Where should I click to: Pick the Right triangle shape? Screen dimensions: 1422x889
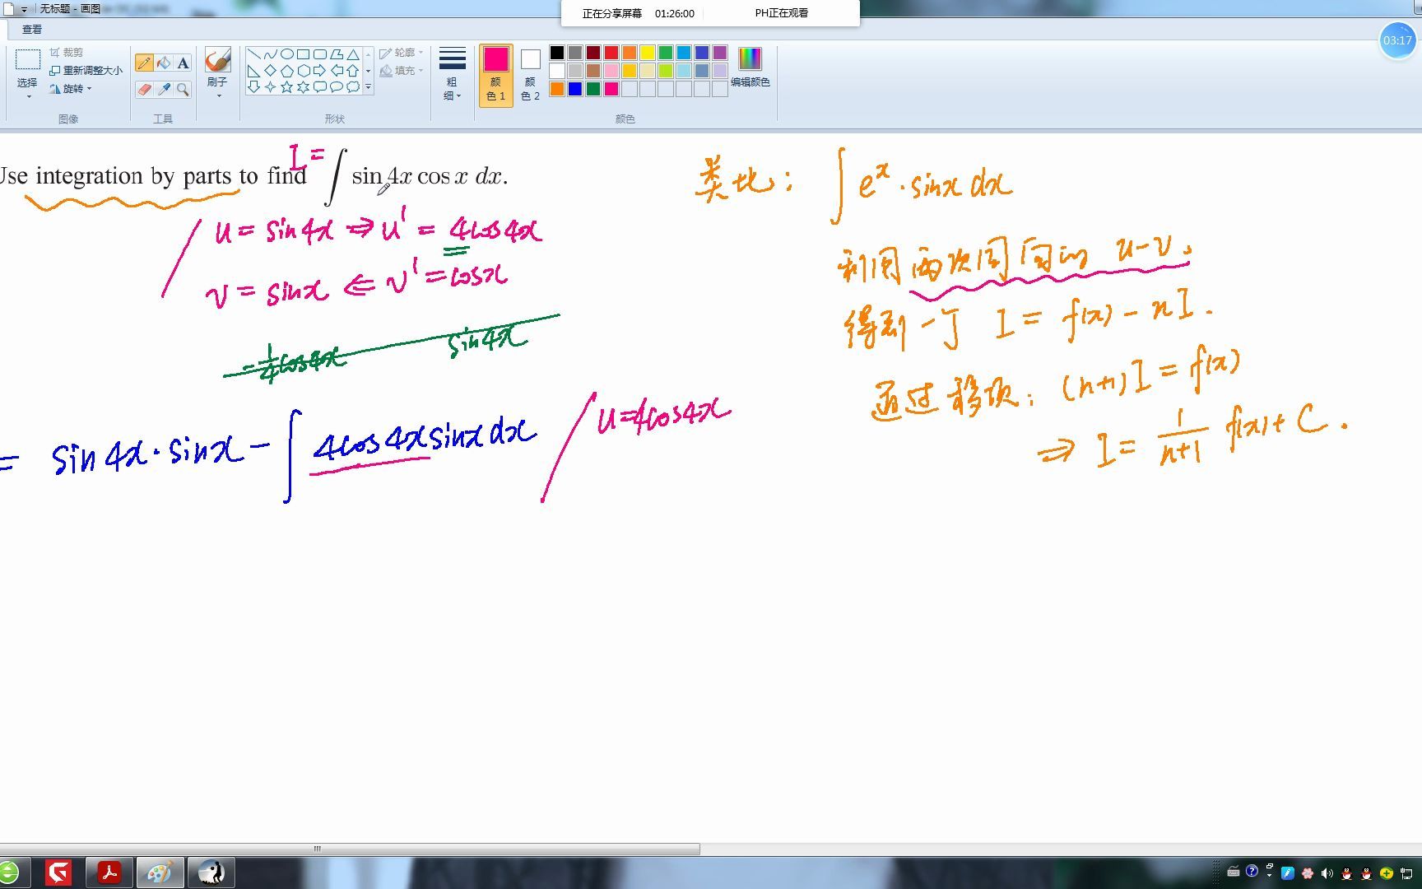coord(253,71)
